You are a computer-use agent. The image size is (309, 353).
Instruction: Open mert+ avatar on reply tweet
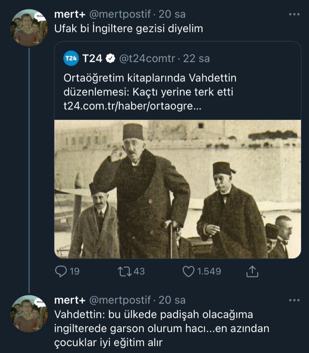pyautogui.click(x=27, y=313)
